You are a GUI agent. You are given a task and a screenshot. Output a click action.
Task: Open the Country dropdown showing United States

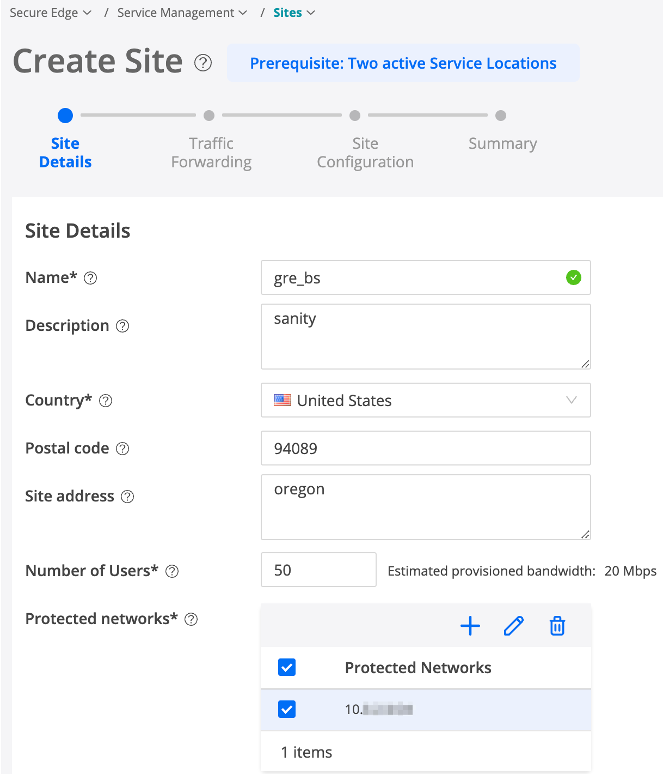[x=426, y=401]
